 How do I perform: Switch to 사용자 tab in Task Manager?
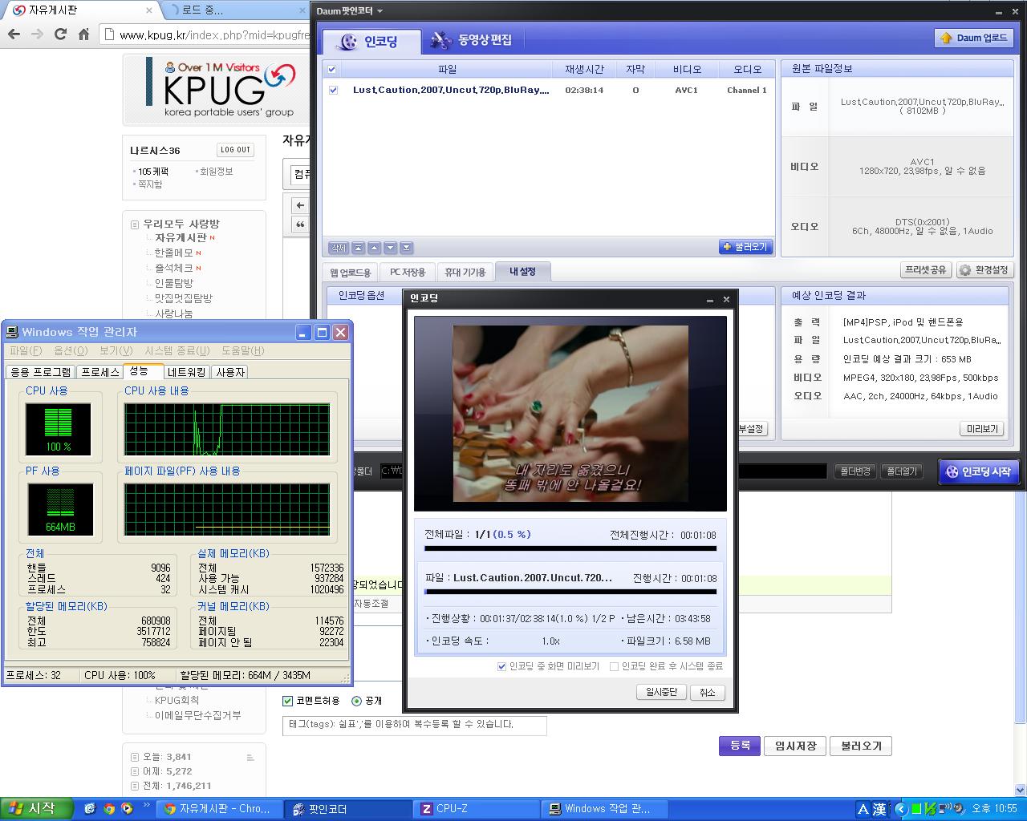click(230, 372)
